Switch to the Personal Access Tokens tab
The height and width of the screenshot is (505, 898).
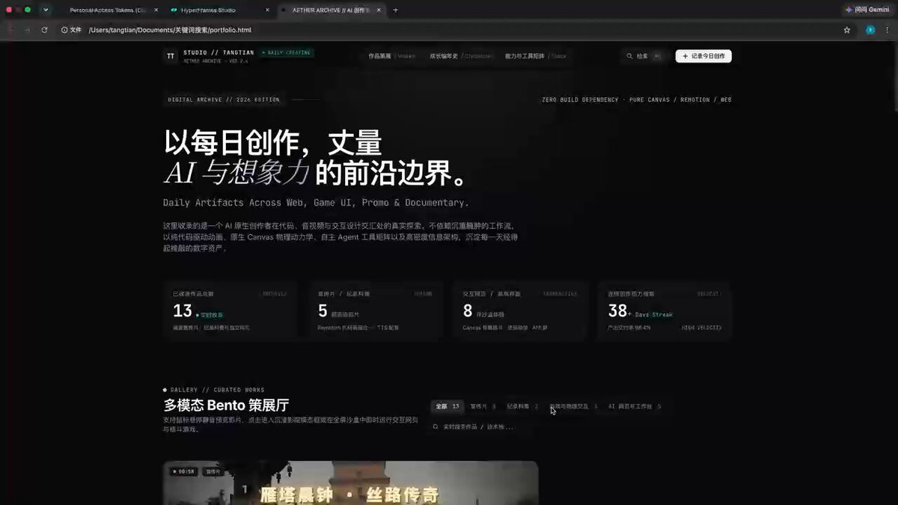[x=109, y=10]
